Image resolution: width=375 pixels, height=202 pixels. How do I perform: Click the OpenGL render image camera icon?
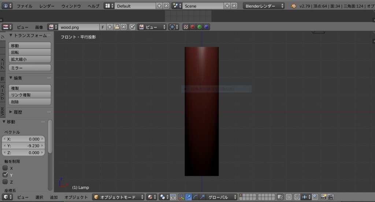click(x=323, y=197)
